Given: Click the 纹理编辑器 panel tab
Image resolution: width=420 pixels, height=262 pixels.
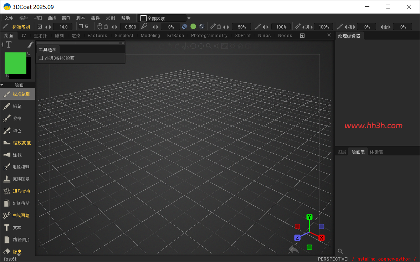Looking at the screenshot, I should click(x=349, y=36).
